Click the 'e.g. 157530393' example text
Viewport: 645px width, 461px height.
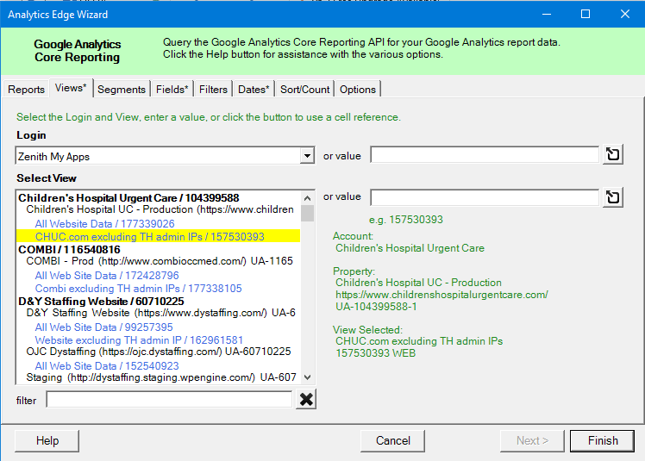405,220
